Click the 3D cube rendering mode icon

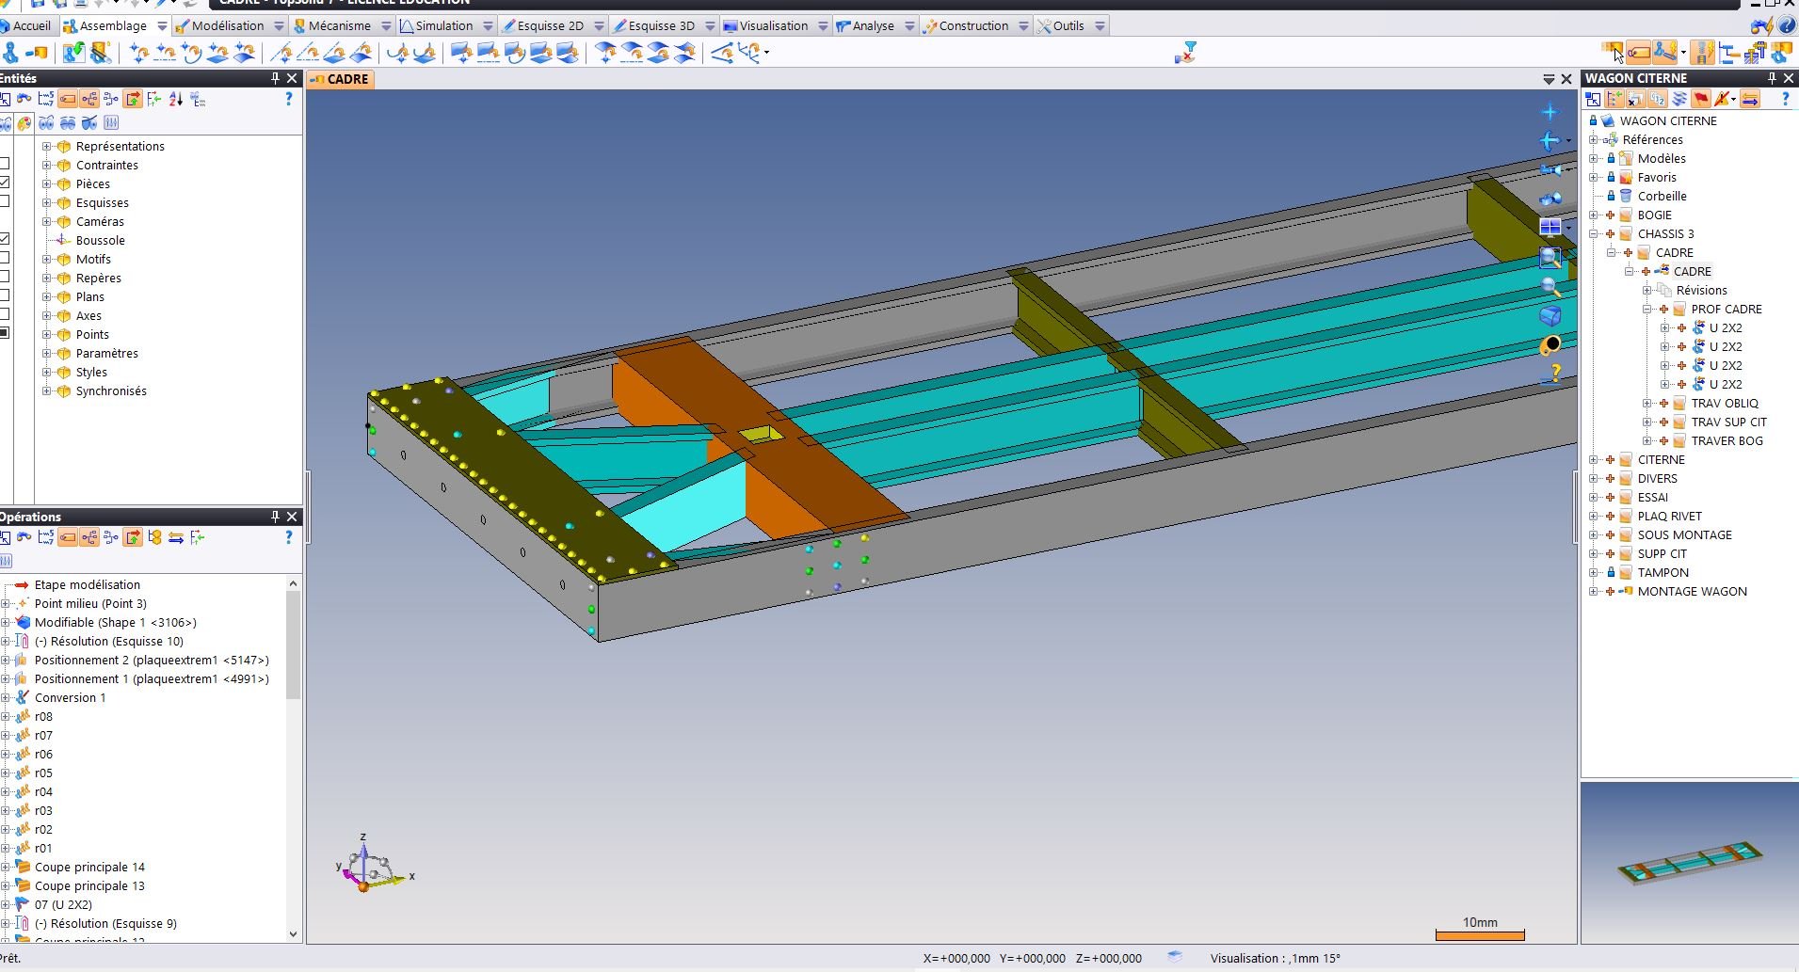click(1550, 316)
